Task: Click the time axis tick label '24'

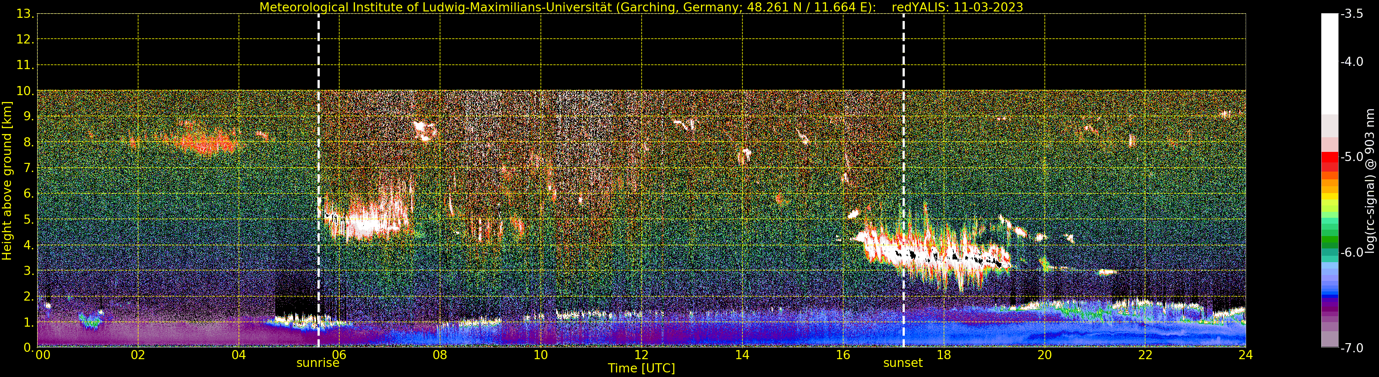Action: coord(1246,355)
